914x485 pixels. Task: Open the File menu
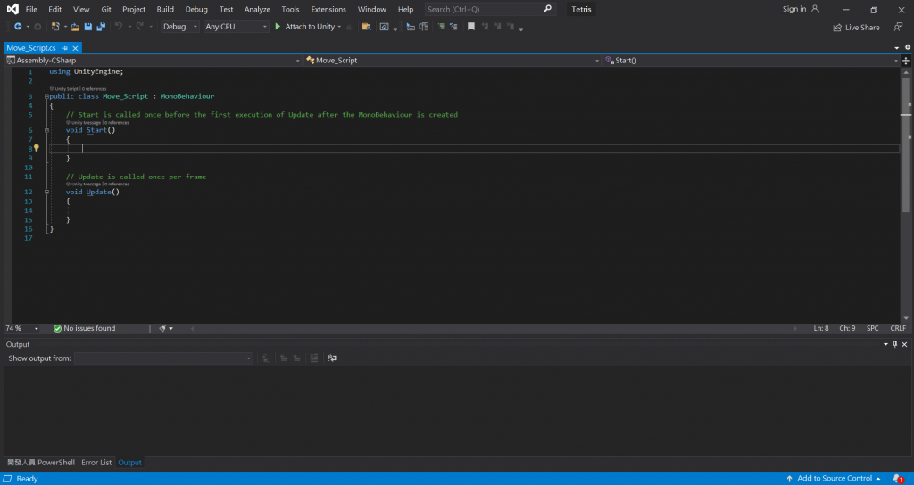point(31,9)
